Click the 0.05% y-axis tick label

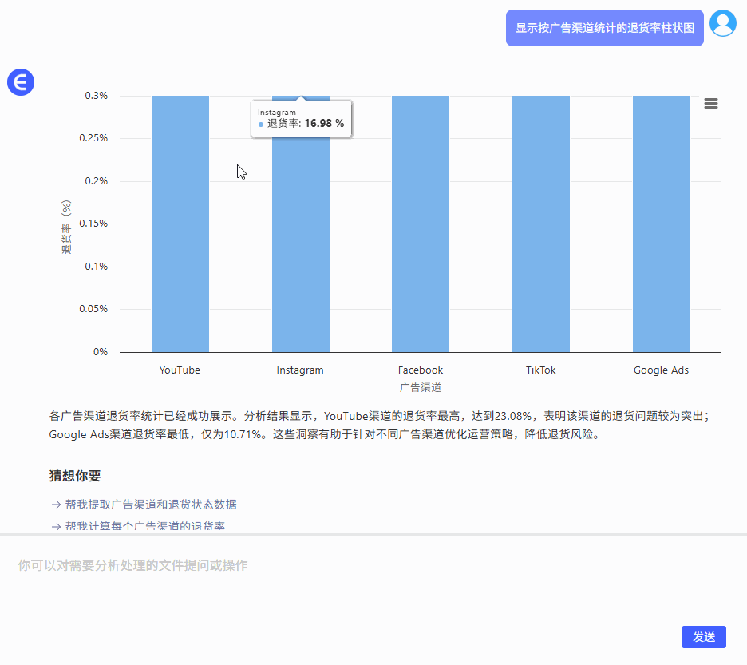click(x=93, y=309)
